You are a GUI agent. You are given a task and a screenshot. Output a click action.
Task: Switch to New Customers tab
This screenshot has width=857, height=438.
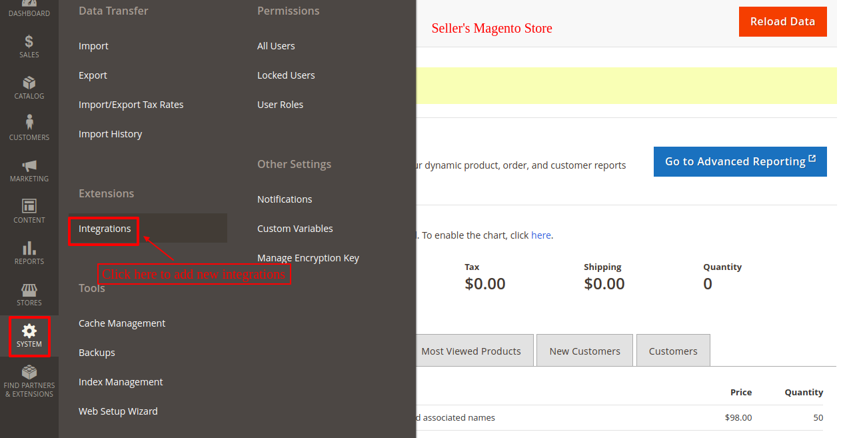[584, 351]
